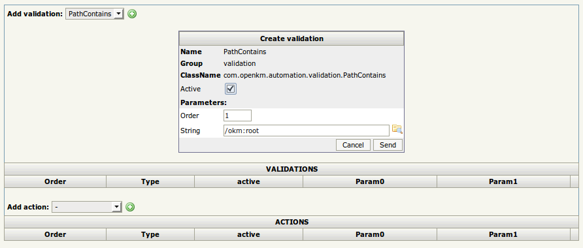Click the Name label in dialog
583x248 pixels.
191,52
